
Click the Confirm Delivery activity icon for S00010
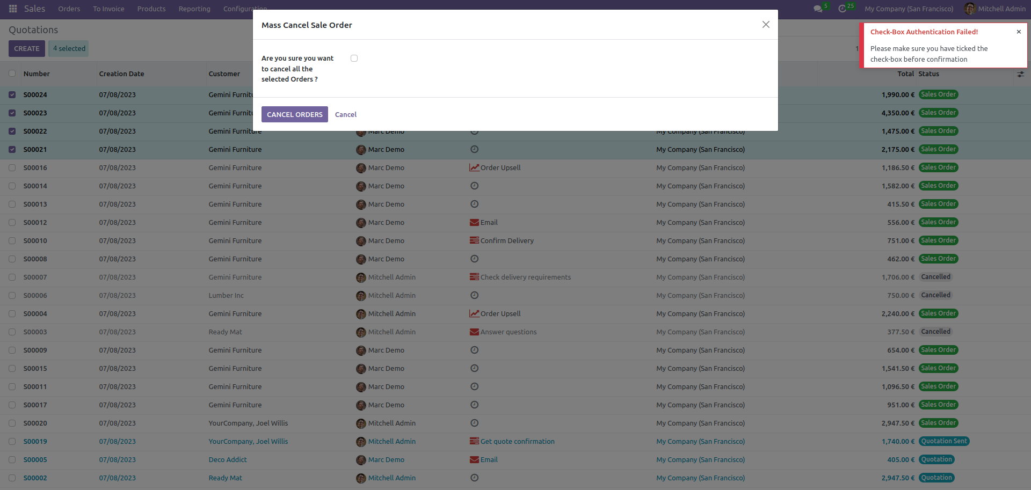[x=474, y=240]
